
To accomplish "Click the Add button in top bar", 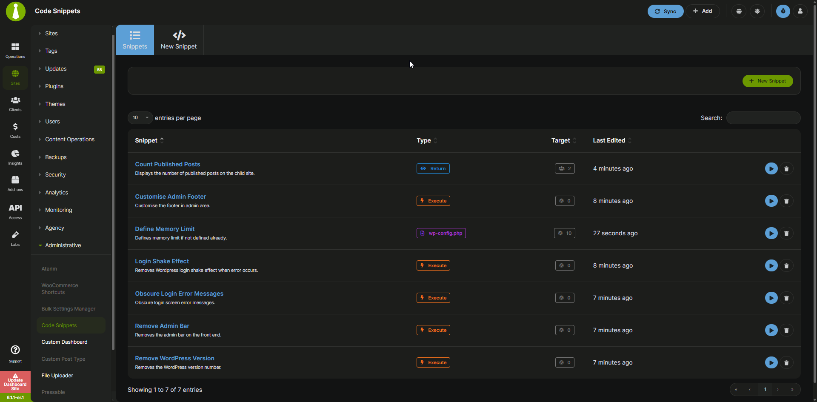I will 703,11.
